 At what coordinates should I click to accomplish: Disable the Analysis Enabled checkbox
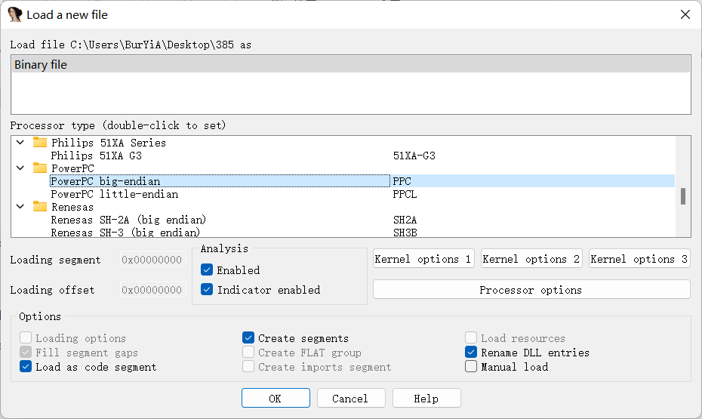coord(207,270)
